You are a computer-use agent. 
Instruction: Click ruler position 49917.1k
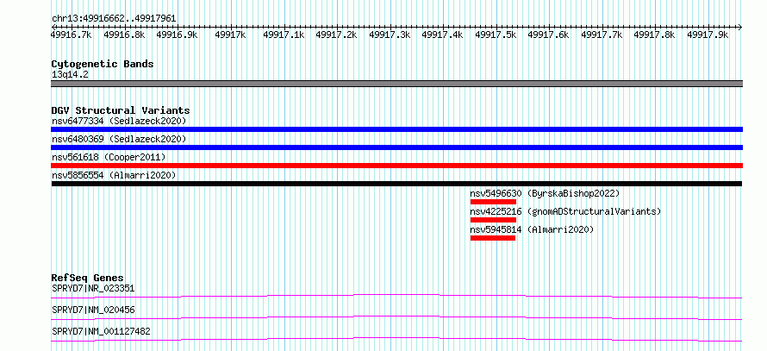(x=284, y=34)
